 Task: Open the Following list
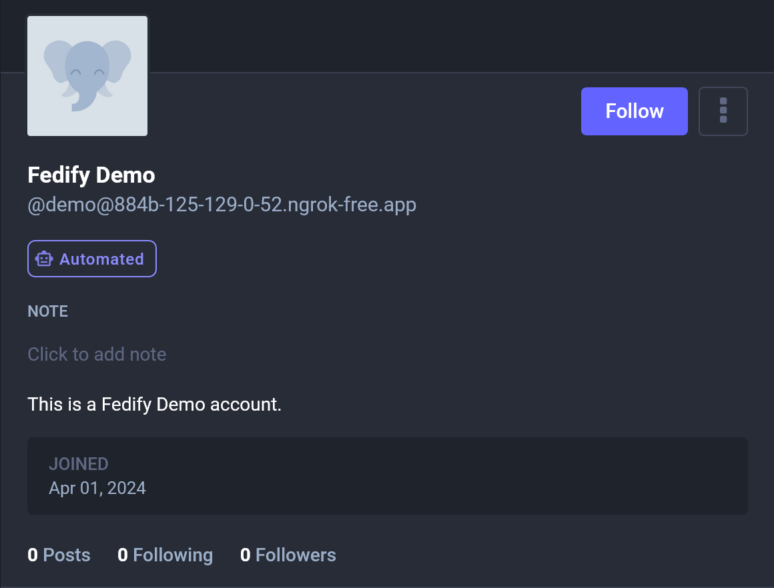(x=165, y=555)
